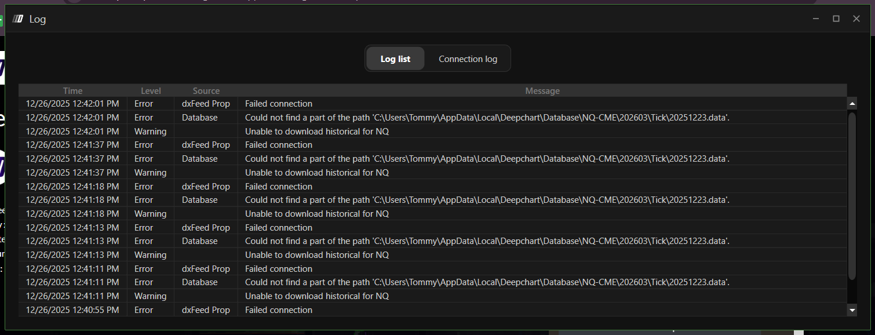Viewport: 875px width, 335px height.
Task: Minimize the Log window
Action: coord(816,19)
